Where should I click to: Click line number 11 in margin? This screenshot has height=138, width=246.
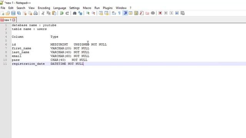[5, 64]
